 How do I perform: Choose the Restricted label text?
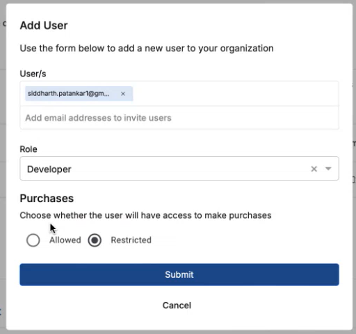click(131, 240)
